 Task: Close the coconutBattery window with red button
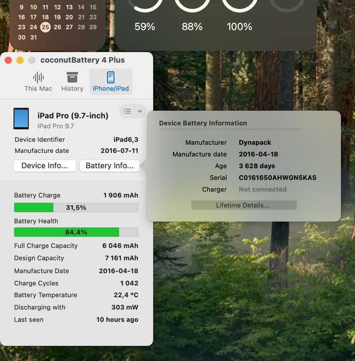[x=8, y=60]
